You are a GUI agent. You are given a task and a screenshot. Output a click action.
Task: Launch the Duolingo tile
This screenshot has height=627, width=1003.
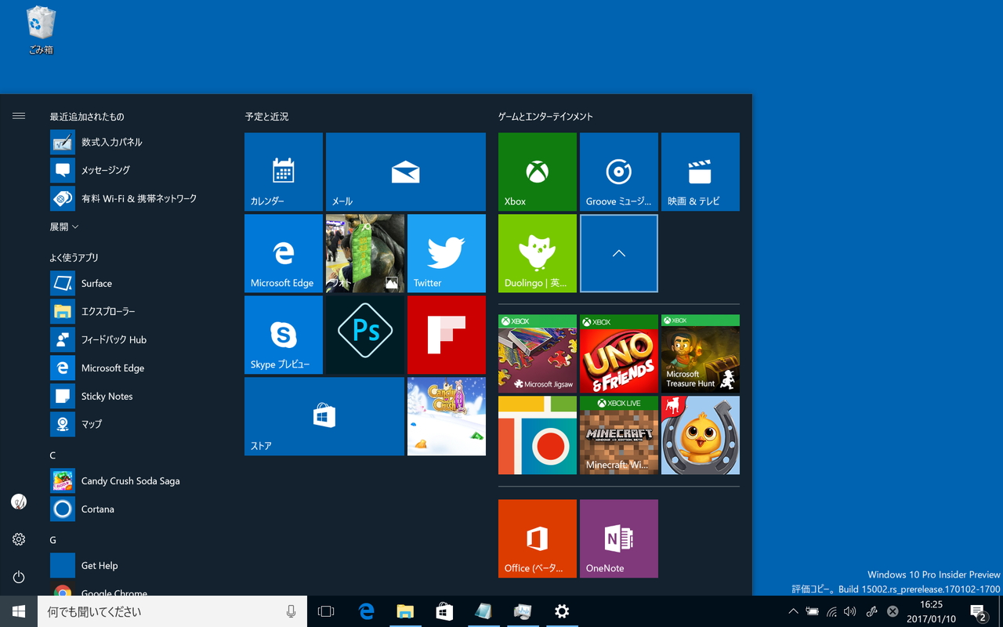[538, 253]
